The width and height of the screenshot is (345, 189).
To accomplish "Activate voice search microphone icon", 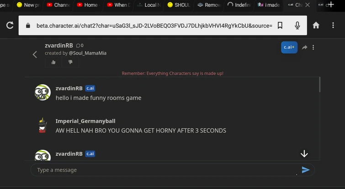I will [x=297, y=26].
